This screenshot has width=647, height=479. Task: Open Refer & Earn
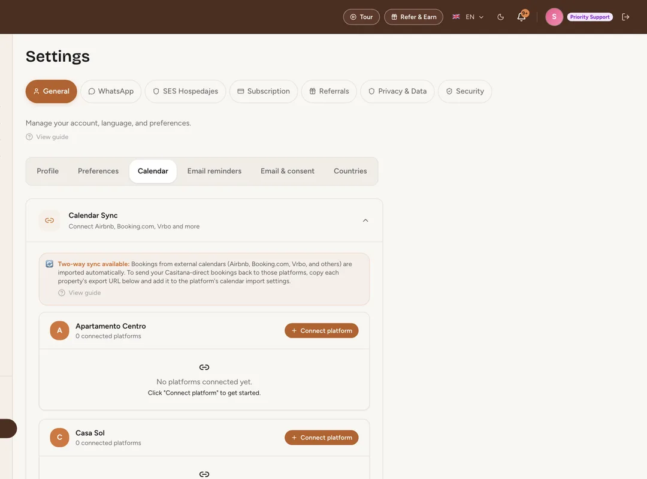(x=413, y=17)
